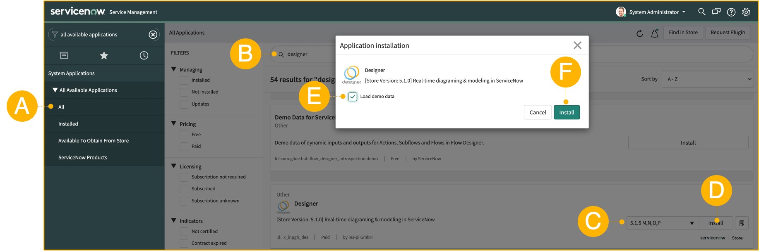
Task: Open the System Administrator user menu
Action: (657, 12)
